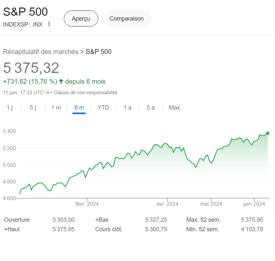
Task: Open the three-dot menu next to INDEXSP
Action: point(48,24)
